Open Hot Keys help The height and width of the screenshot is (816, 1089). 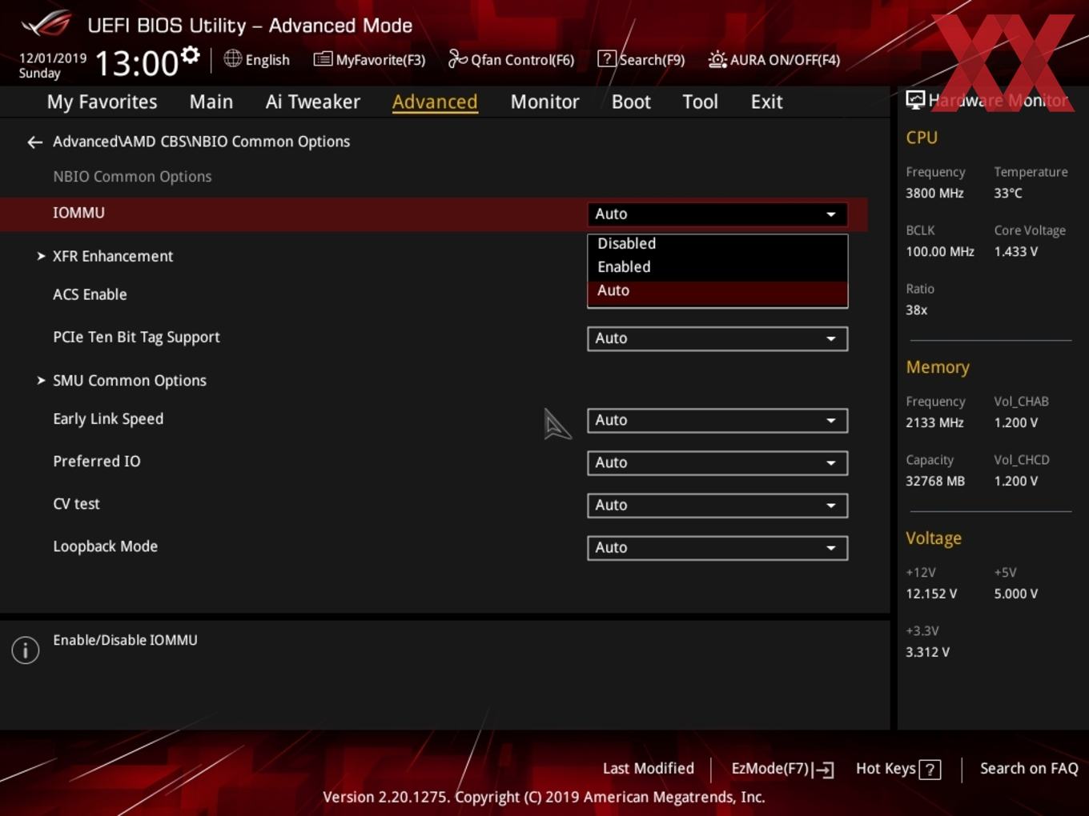pyautogui.click(x=898, y=769)
